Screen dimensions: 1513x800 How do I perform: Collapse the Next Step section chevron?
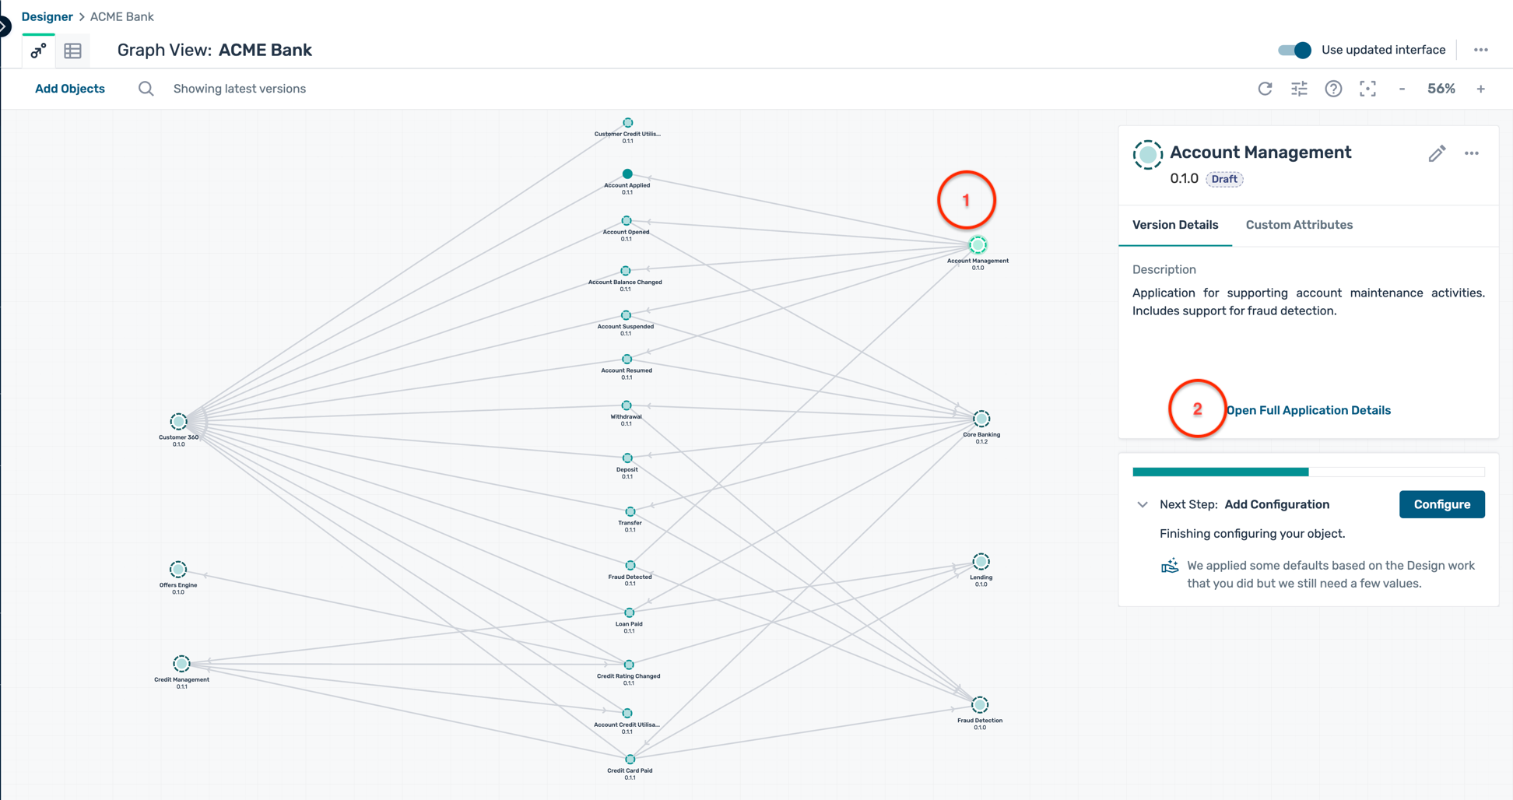point(1142,504)
